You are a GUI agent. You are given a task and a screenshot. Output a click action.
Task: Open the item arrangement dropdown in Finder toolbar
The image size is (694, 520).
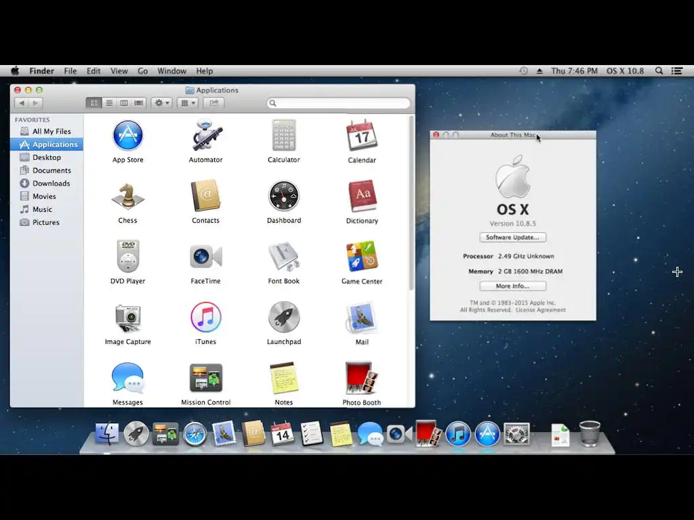pos(188,103)
